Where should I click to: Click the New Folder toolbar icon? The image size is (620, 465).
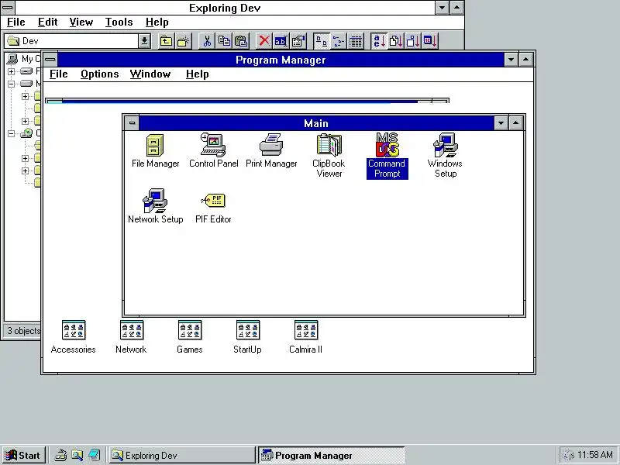click(183, 41)
